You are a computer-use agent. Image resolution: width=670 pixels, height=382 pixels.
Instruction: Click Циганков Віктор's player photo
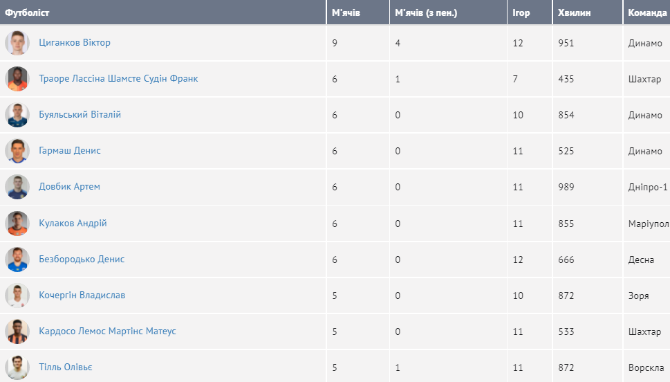click(17, 43)
